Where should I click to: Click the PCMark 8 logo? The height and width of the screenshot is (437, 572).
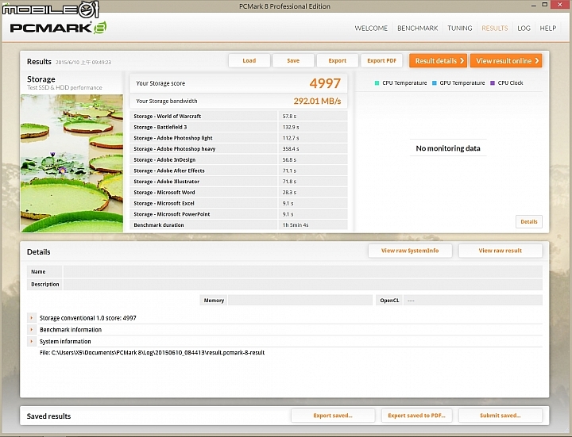pyautogui.click(x=58, y=28)
